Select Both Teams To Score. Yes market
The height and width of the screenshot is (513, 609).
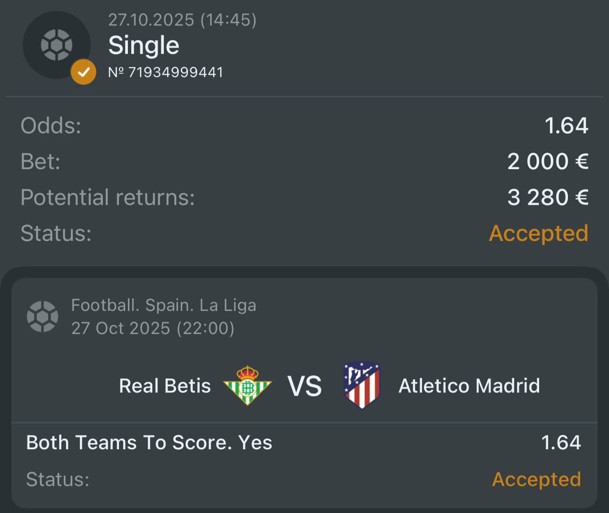point(149,443)
